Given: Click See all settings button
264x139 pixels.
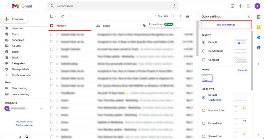Looking at the screenshot, I should pyautogui.click(x=226, y=25).
